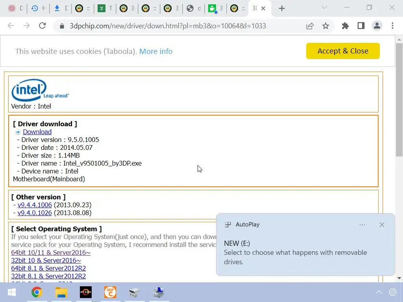Viewport: 403px width, 302px height.
Task: Click the 3dpchip.com address bar
Action: point(168,26)
